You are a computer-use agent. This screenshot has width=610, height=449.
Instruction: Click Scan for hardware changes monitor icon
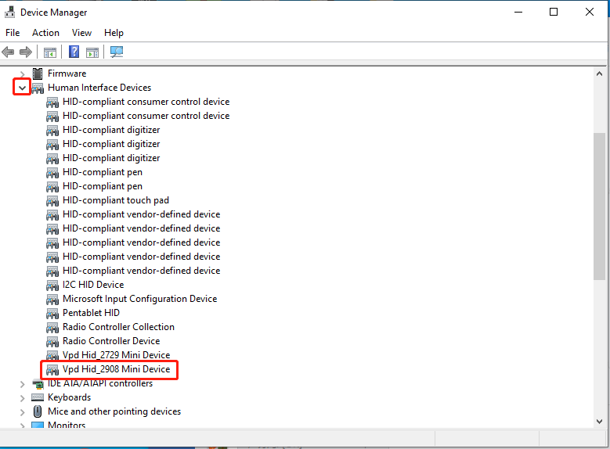coord(117,52)
